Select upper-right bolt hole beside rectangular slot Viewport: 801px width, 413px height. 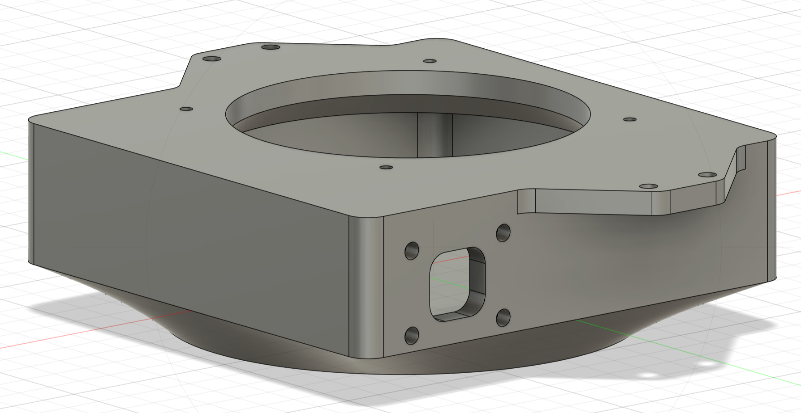[x=504, y=233]
